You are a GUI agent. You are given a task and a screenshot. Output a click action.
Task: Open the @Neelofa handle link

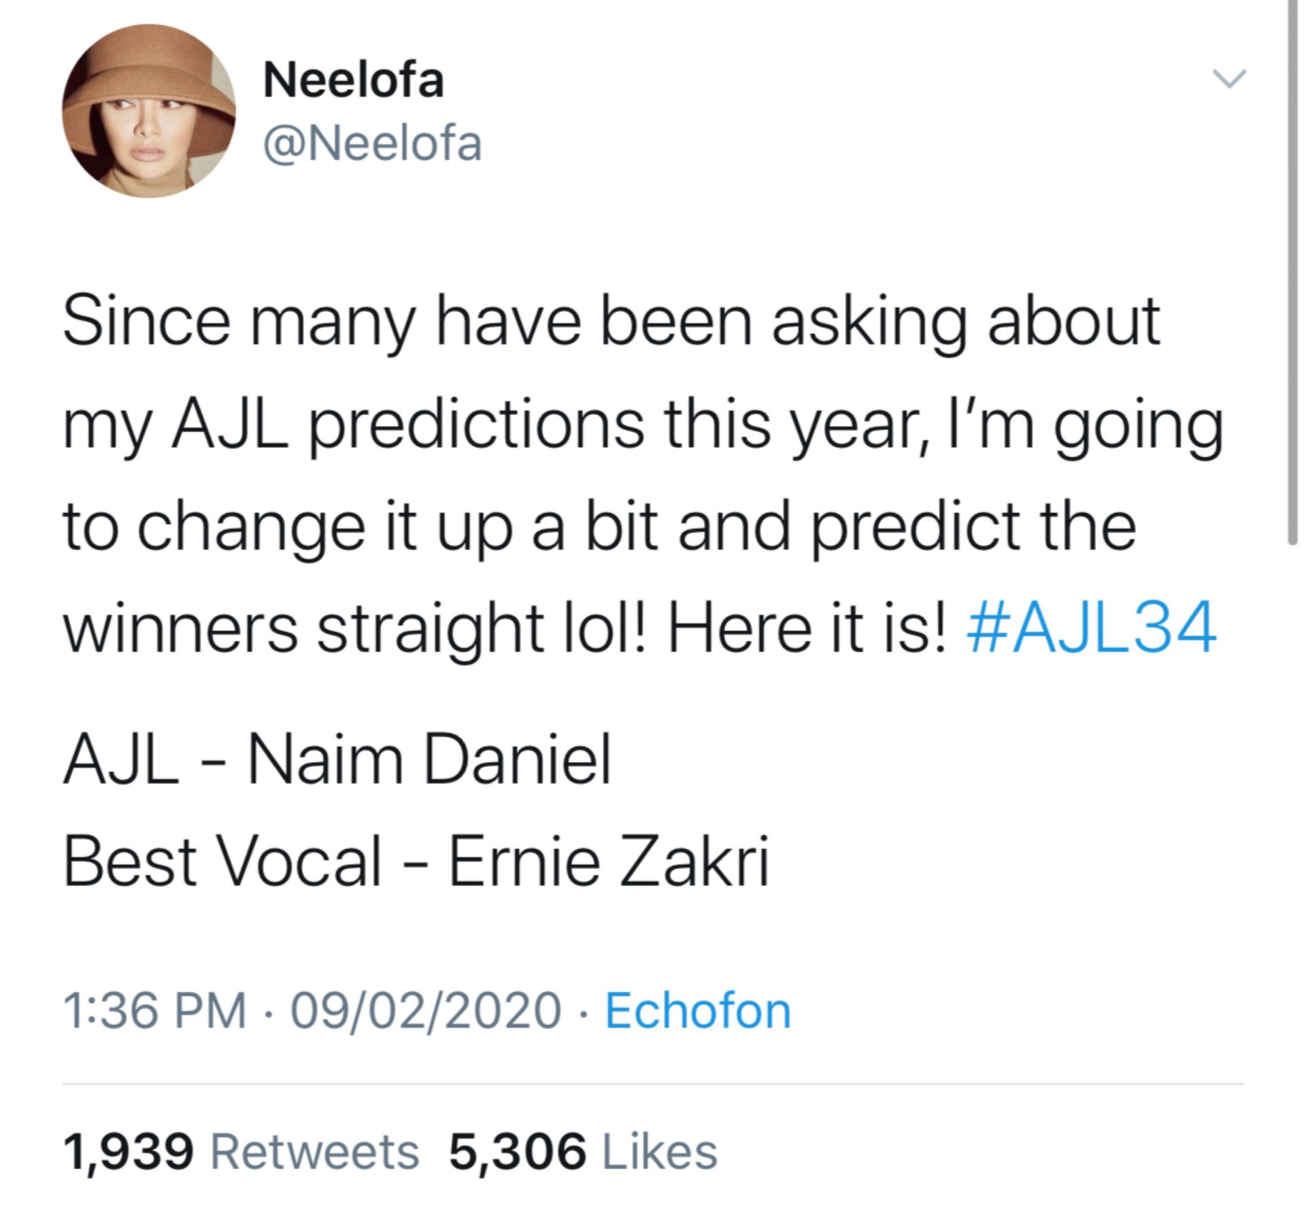[372, 144]
